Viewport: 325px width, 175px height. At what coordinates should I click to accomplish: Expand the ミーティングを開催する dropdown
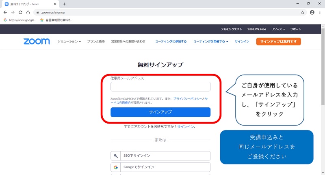[x=211, y=41]
